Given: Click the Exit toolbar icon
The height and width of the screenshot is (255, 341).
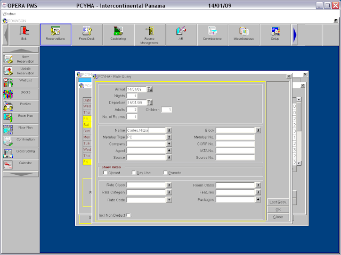Looking at the screenshot, I should 24,35.
